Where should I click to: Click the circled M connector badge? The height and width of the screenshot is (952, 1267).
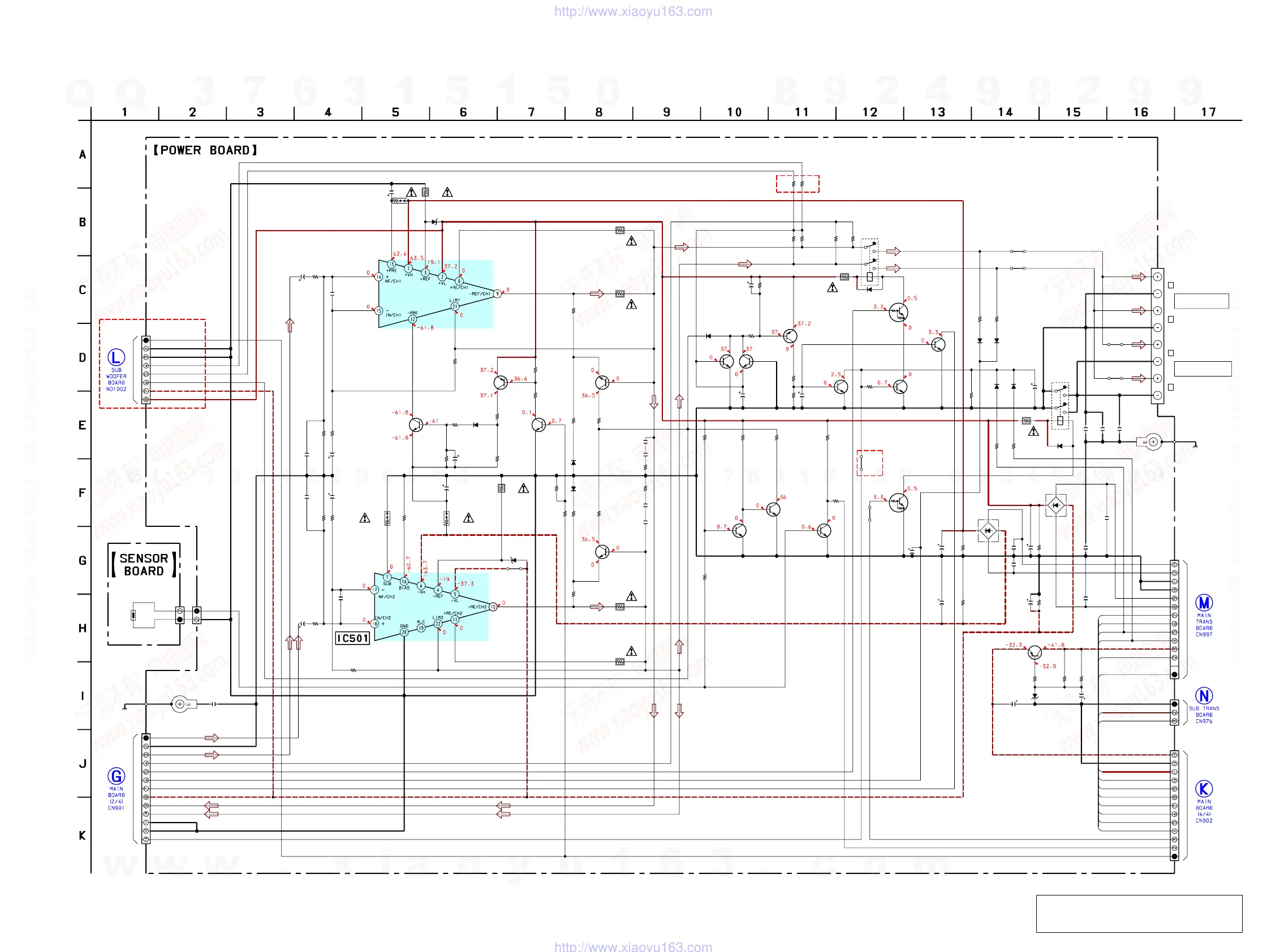pos(1204,603)
